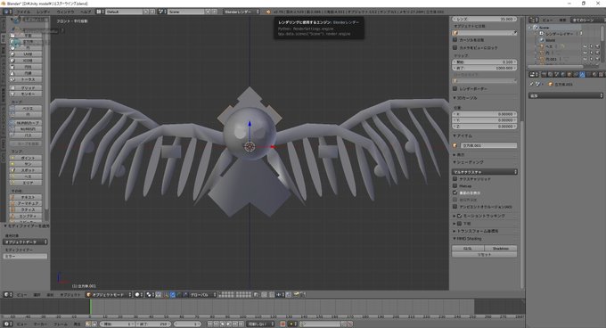606x328 pixels.
Task: Toggle レンダーボーダー checkbox
Action: [454, 88]
